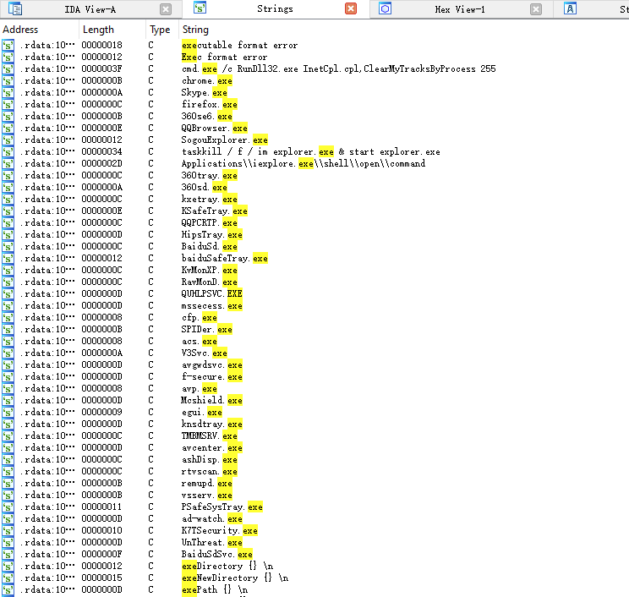Select the K7TSecurity.exe string

220,530
